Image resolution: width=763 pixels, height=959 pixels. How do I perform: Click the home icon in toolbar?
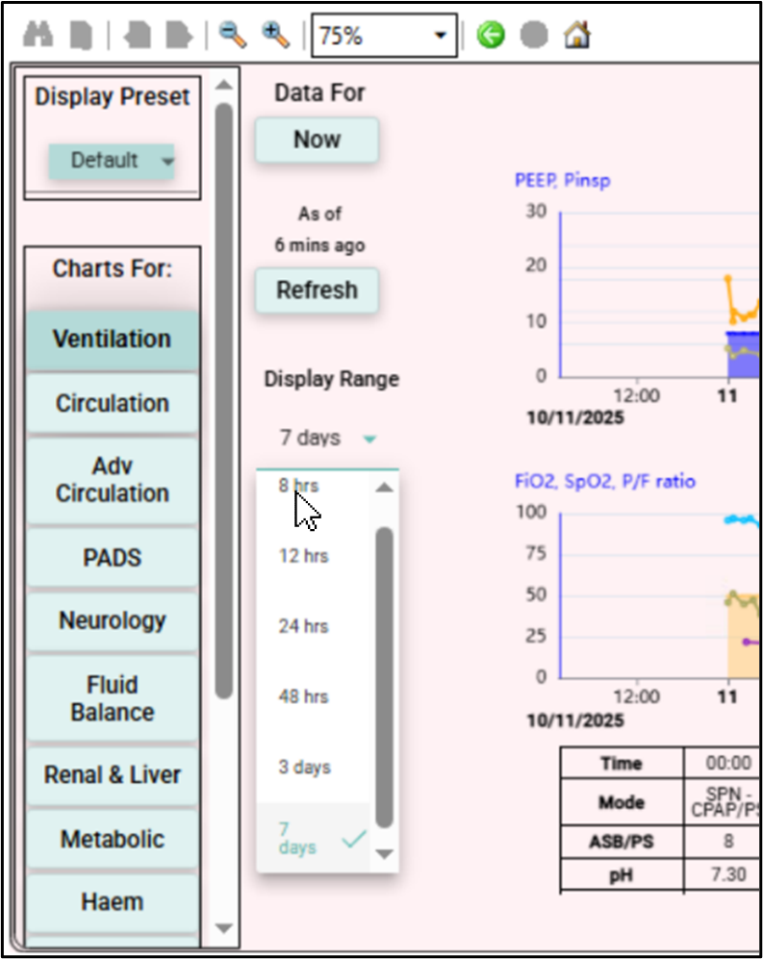click(x=576, y=37)
